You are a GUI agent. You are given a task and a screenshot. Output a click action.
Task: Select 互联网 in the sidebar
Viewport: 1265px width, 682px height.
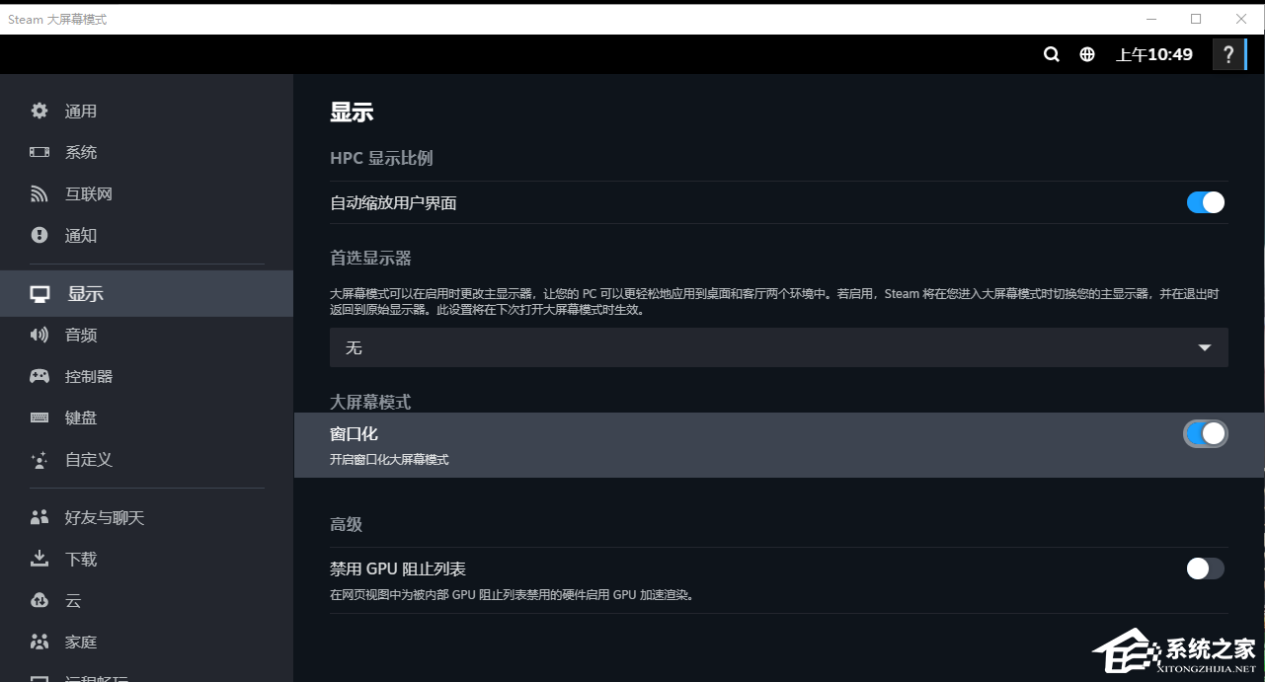click(146, 193)
